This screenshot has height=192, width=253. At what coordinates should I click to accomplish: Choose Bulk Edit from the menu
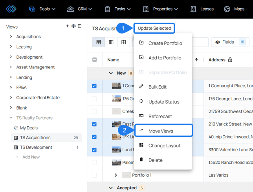pyautogui.click(x=157, y=87)
